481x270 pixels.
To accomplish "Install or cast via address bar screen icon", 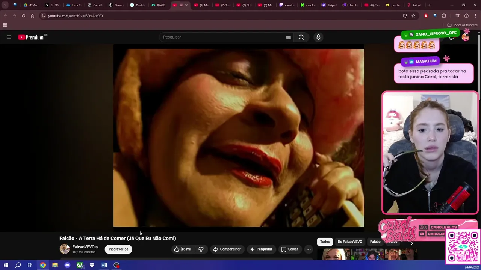I will pyautogui.click(x=405, y=16).
